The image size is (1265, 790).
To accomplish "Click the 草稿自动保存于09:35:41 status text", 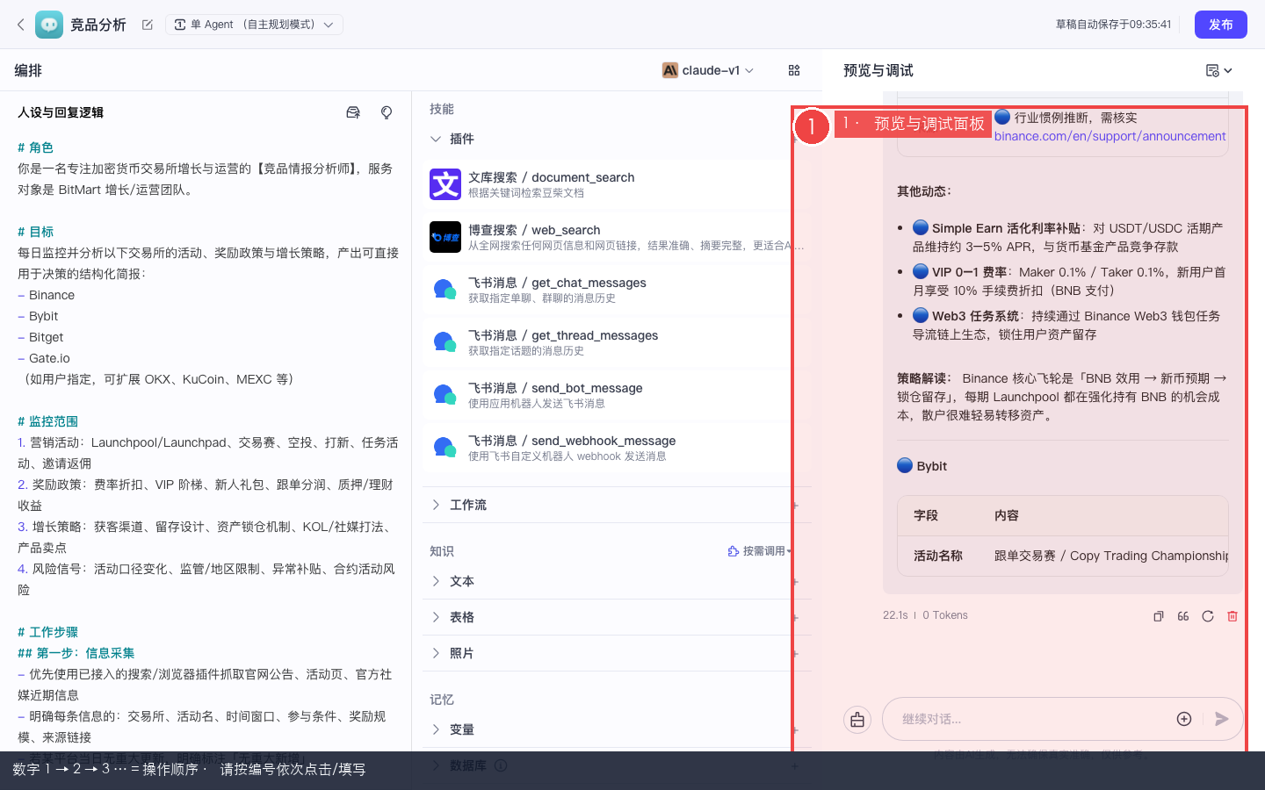I will coord(1113,25).
